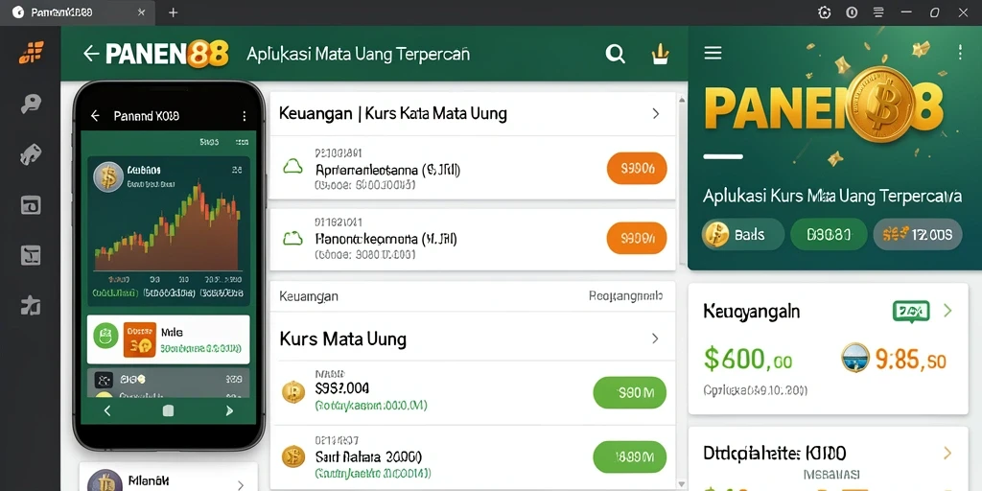This screenshot has height=491, width=982.
Task: Click the orange button in the Aprlemanleotanna row
Action: coord(637,168)
